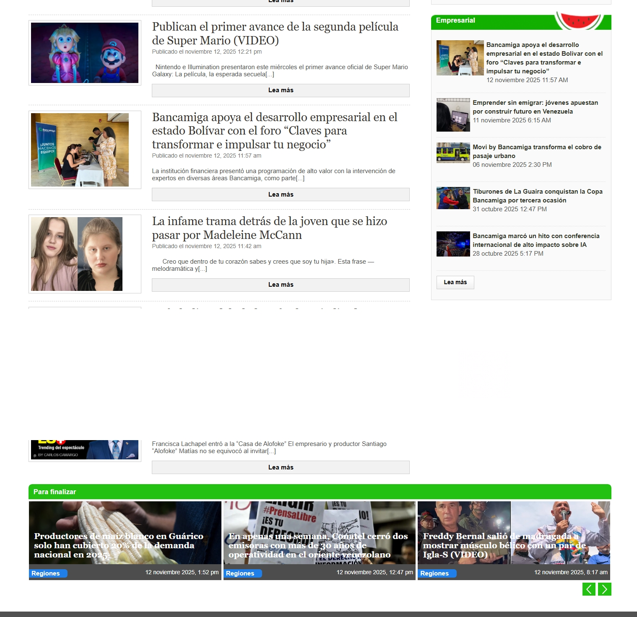The image size is (637, 617).
Task: Click Lea más under Madeleine McCann article
Action: tap(281, 285)
